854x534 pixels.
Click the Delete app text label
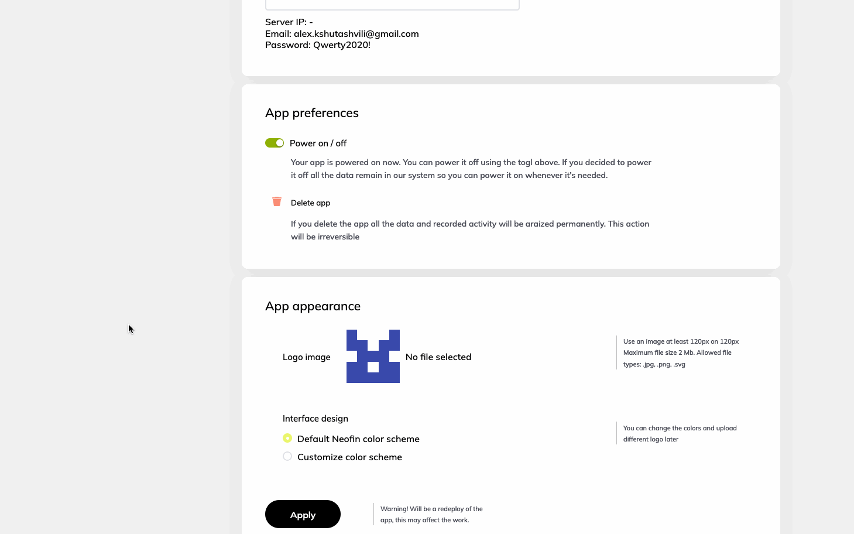[x=310, y=203]
